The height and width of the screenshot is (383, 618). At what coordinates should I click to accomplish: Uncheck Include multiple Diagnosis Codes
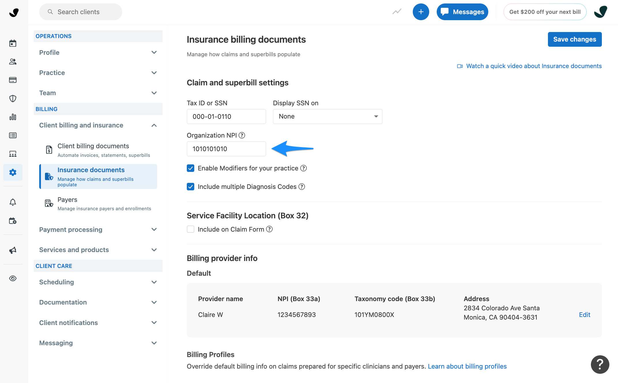[191, 187]
